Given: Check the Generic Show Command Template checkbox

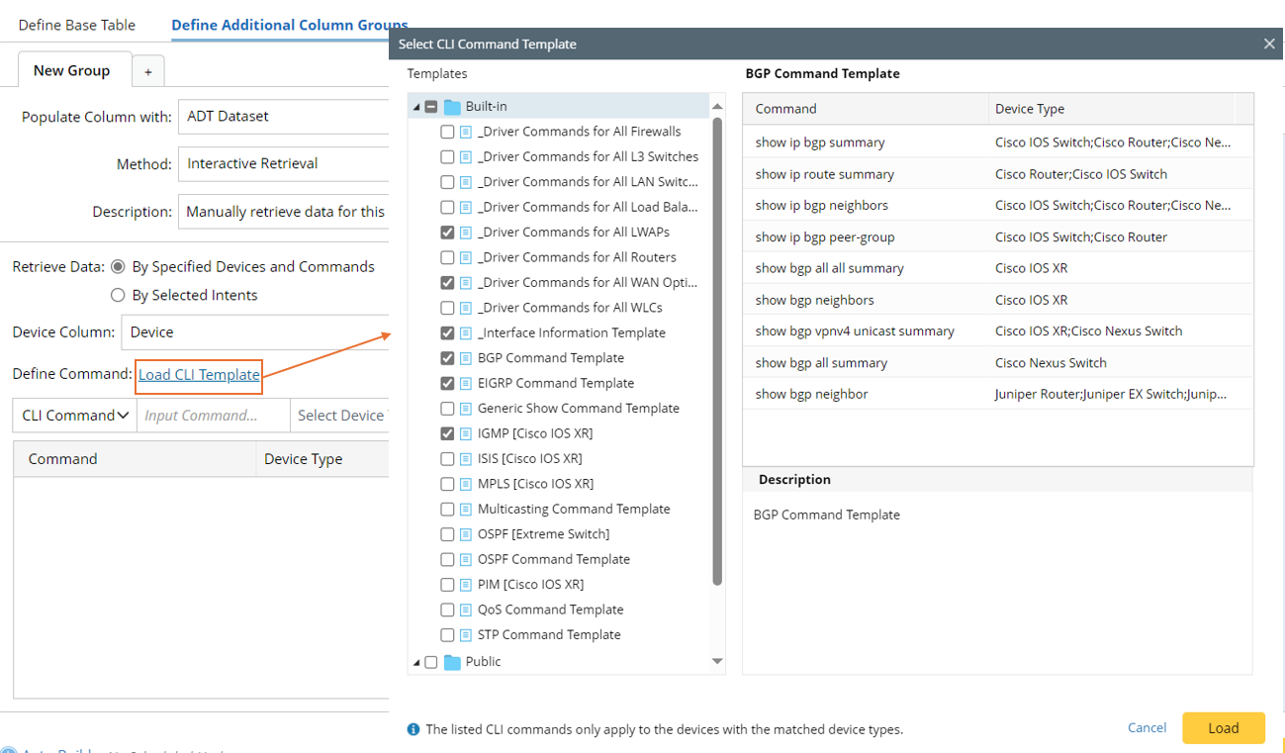Looking at the screenshot, I should pos(447,409).
